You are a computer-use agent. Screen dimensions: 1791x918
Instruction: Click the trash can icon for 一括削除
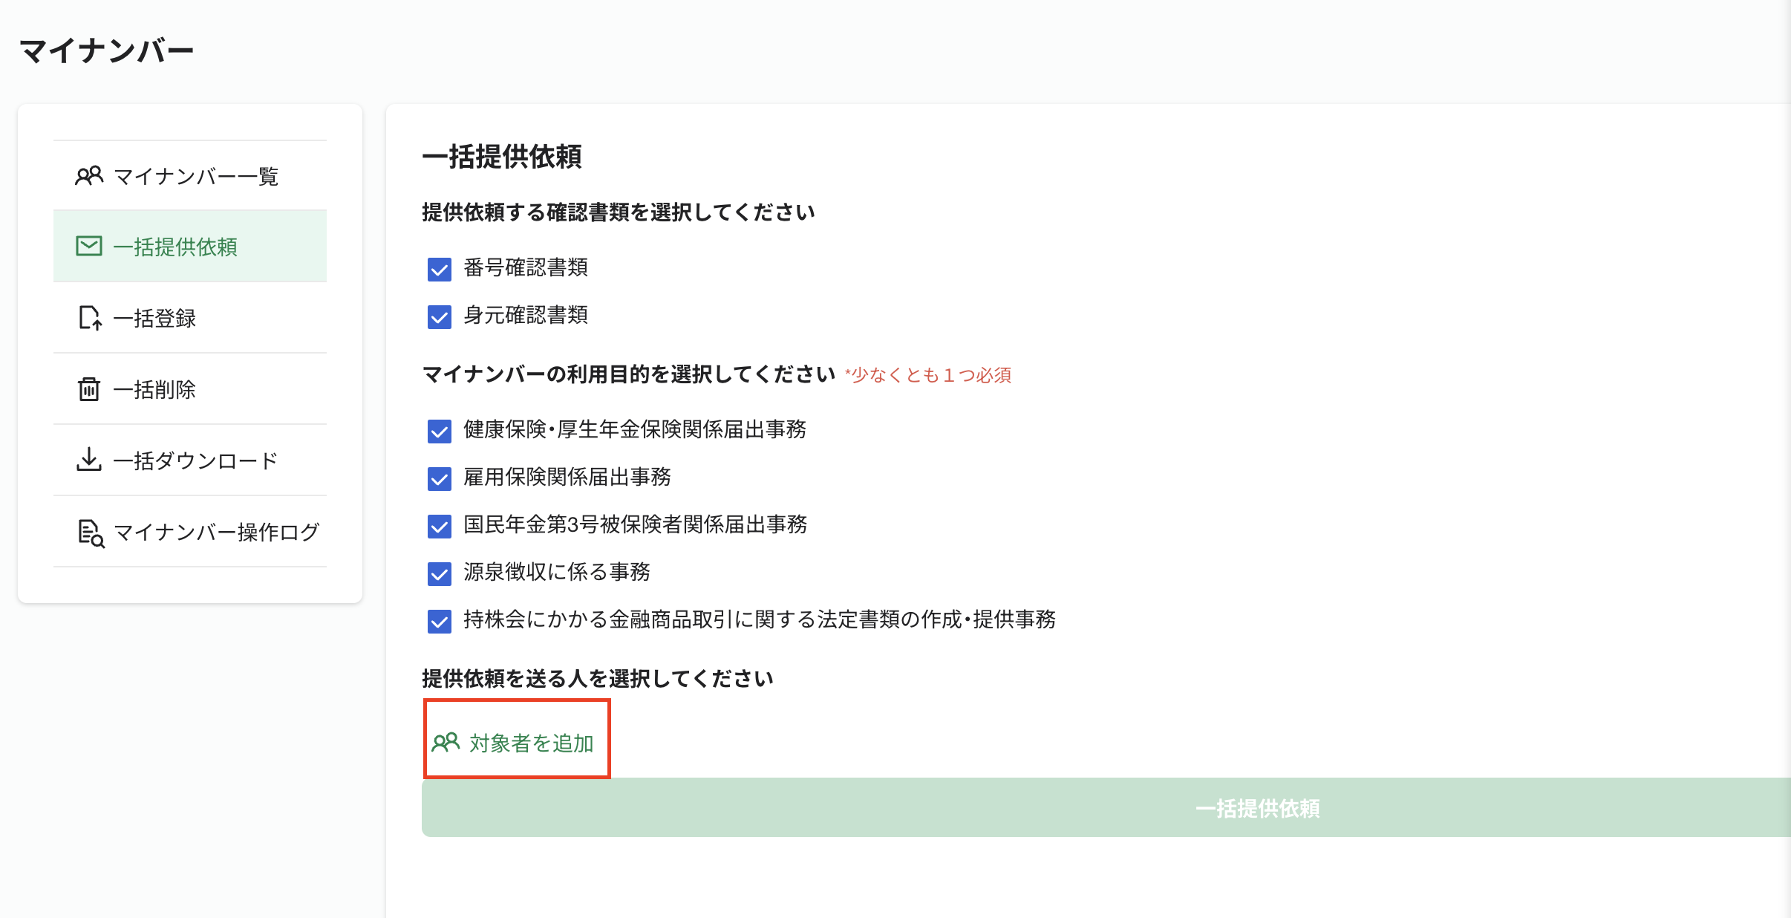[88, 388]
